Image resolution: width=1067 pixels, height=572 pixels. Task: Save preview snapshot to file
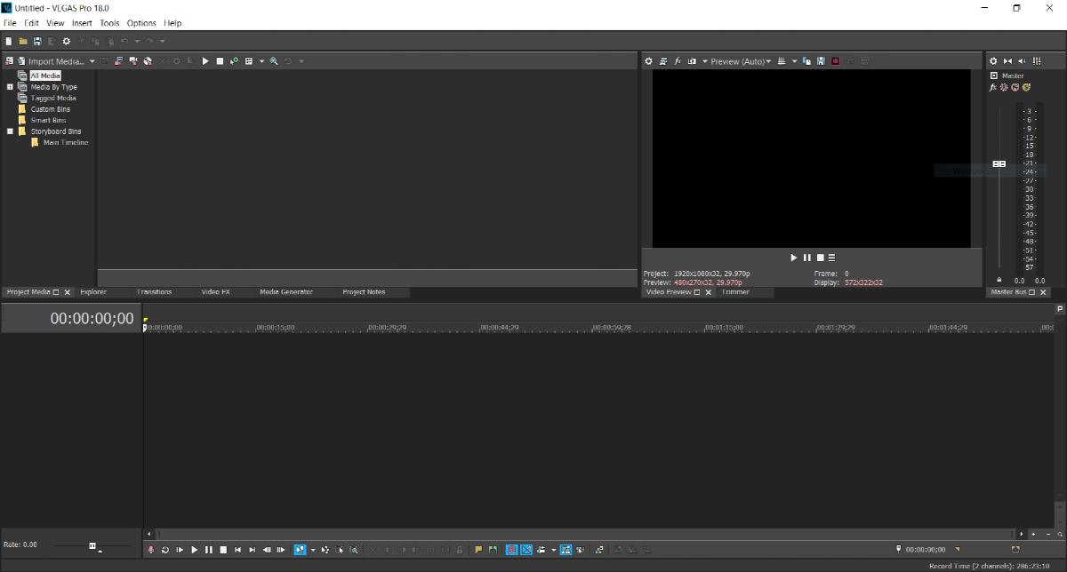[820, 60]
